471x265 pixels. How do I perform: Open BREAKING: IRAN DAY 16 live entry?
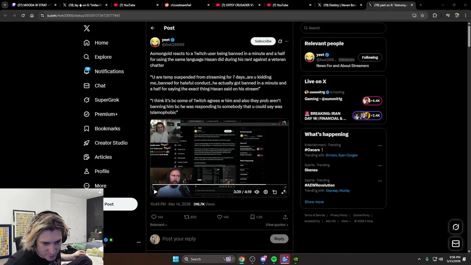pos(343,116)
